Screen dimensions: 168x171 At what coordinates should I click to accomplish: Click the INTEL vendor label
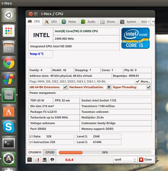[x=41, y=35]
